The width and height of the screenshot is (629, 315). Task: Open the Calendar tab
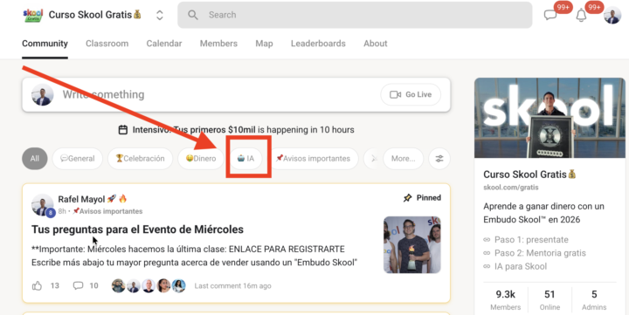pos(164,44)
